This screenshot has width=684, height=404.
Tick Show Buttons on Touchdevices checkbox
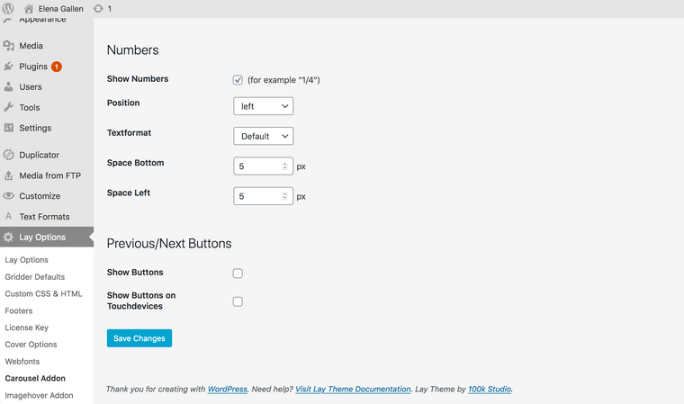click(x=238, y=301)
